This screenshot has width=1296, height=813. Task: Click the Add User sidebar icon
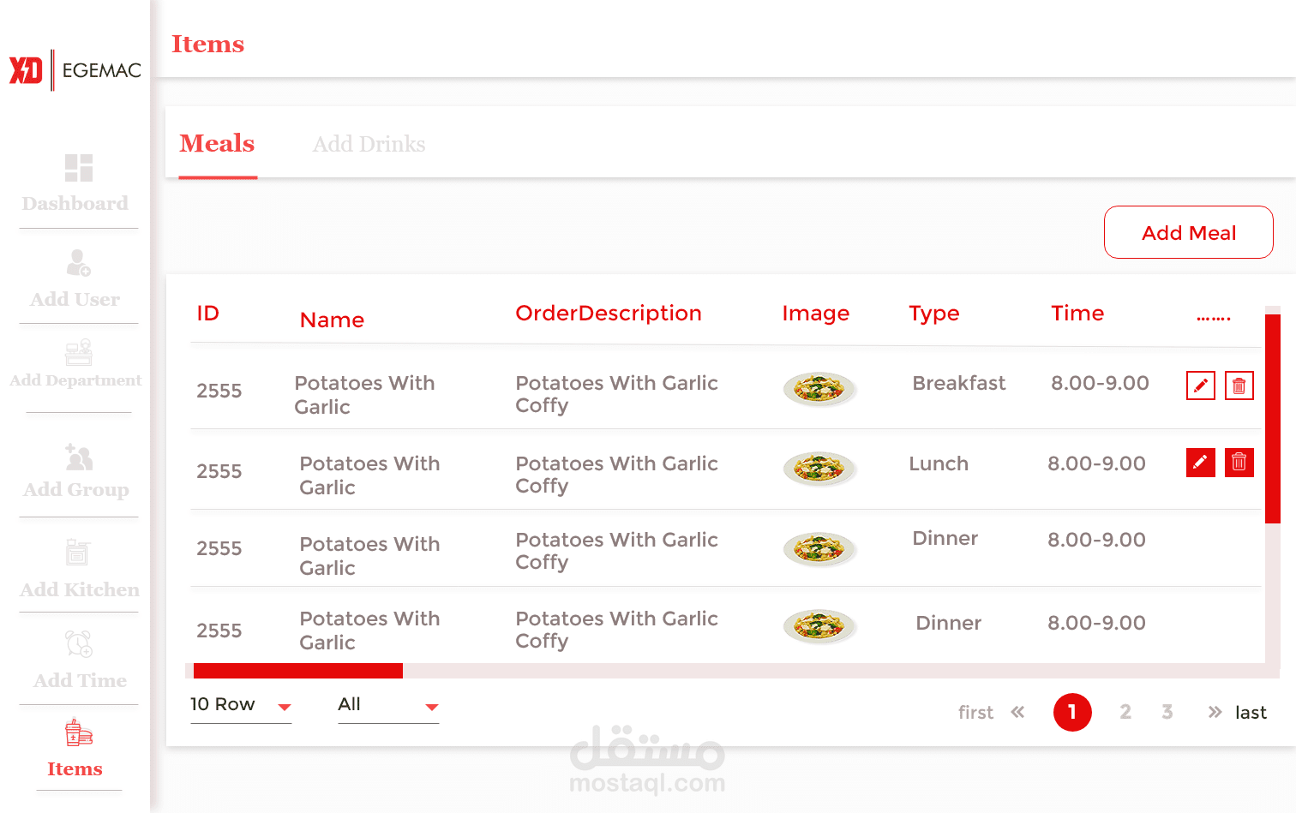point(79,262)
